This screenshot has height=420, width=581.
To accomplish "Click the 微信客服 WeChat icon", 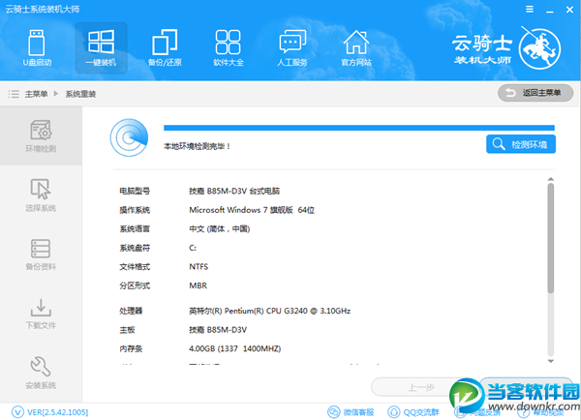I will [x=334, y=412].
